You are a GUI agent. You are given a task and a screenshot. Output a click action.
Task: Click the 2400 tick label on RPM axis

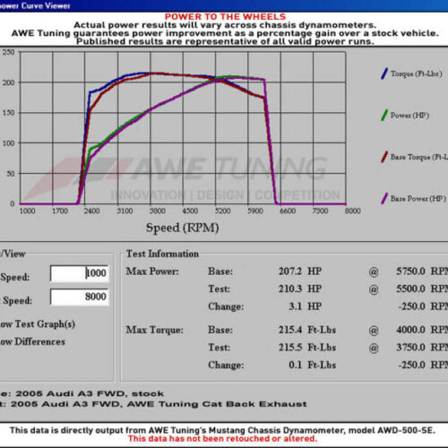tap(91, 211)
